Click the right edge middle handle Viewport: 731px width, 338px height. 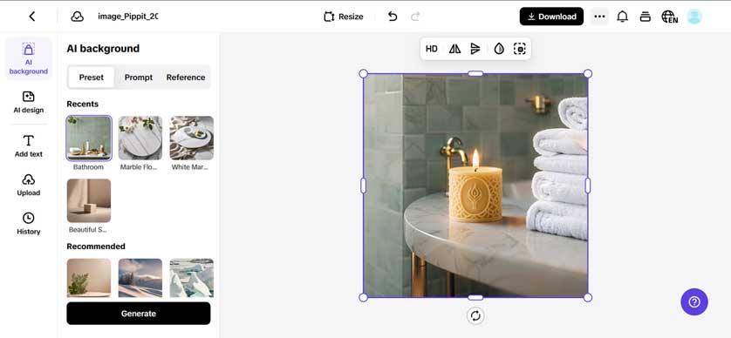(x=588, y=186)
